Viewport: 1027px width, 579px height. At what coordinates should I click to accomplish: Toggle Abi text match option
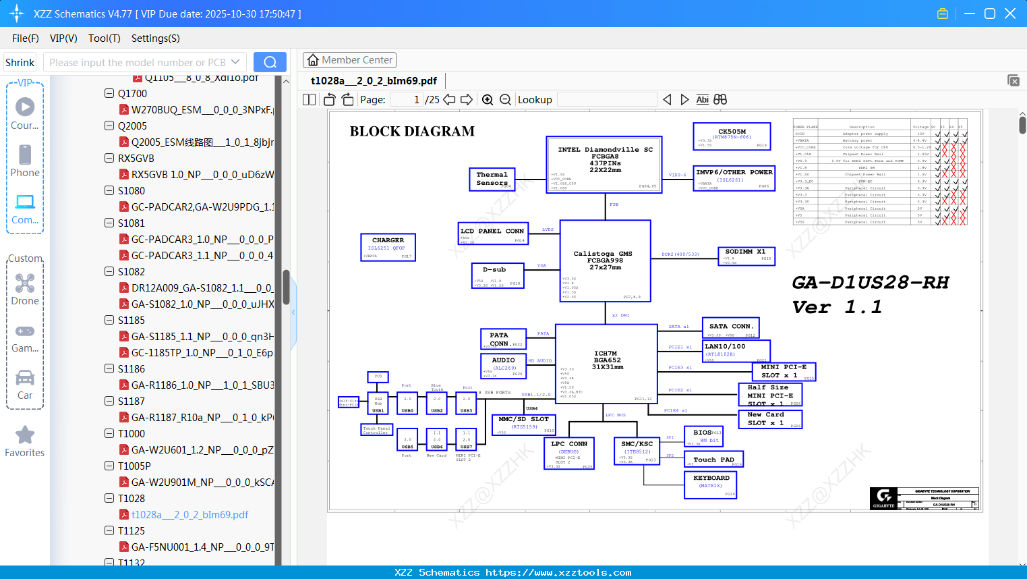pos(702,99)
